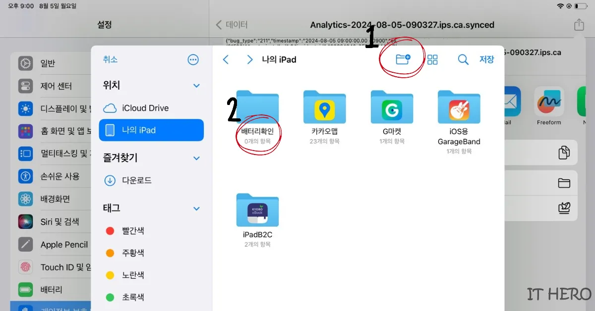Tap 저장 to save the file
The image size is (595, 311).
[486, 59]
